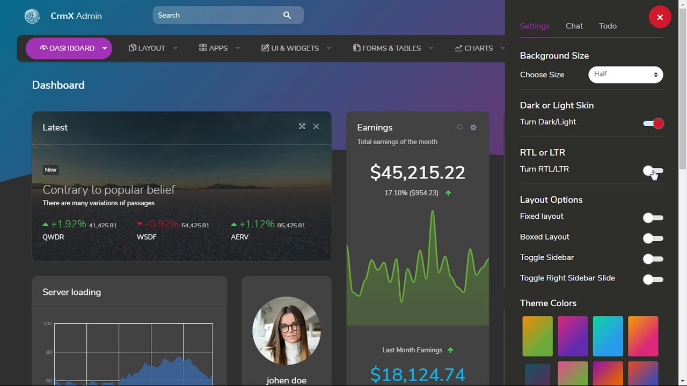Select the pink-purple theme color

[573, 336]
